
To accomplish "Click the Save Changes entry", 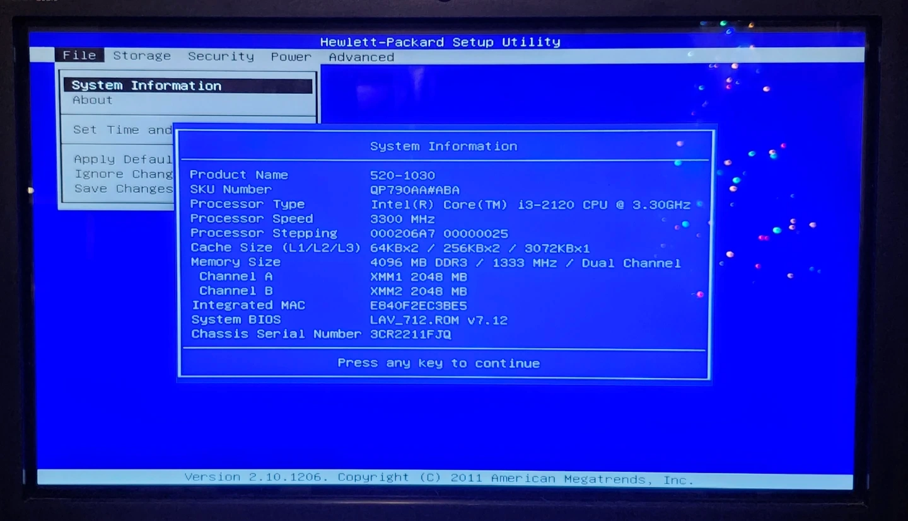I will pos(124,188).
